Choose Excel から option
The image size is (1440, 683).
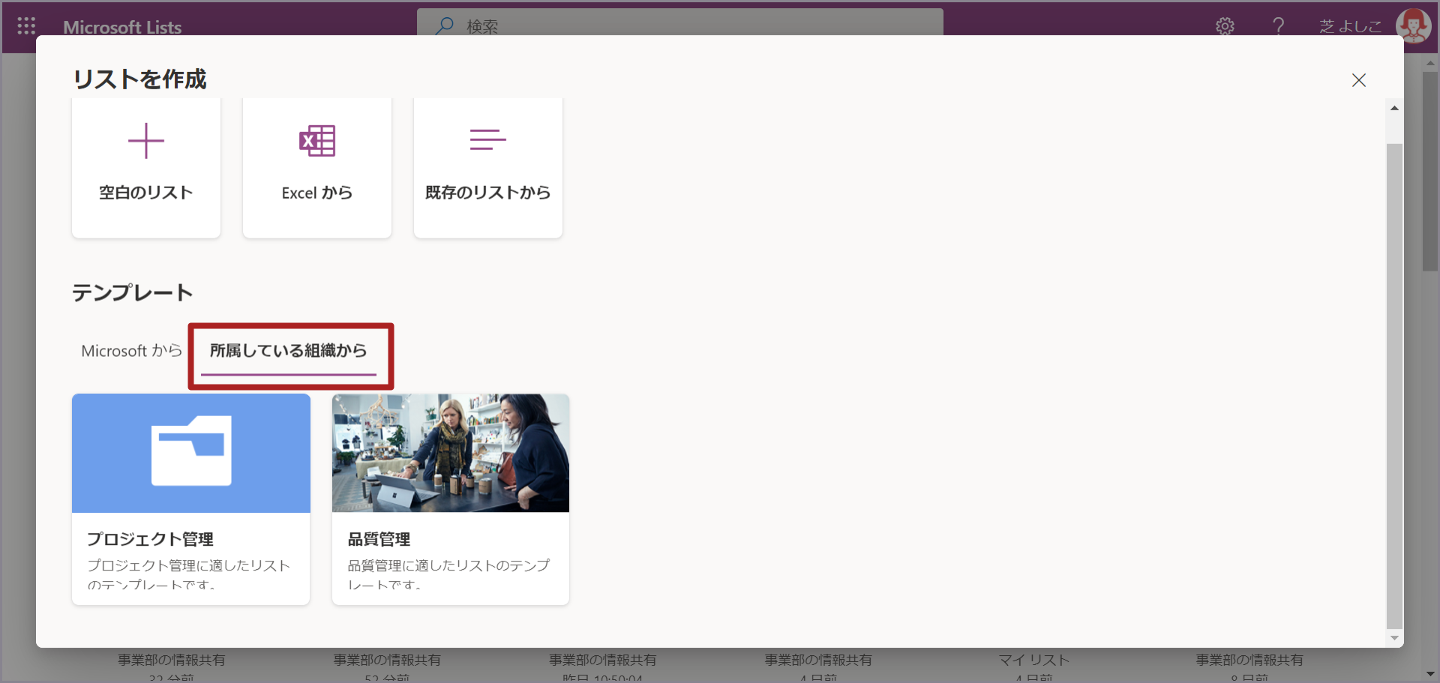(x=317, y=168)
